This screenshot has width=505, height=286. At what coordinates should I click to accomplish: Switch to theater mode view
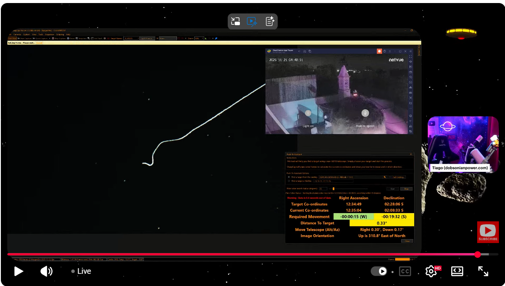pos(457,271)
